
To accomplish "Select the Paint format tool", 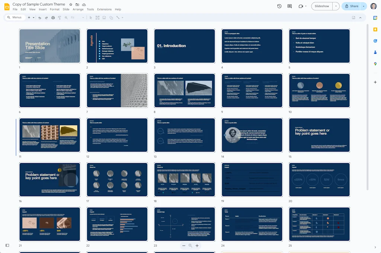I will click(59, 17).
